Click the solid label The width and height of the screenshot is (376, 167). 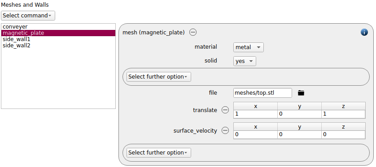(x=211, y=61)
